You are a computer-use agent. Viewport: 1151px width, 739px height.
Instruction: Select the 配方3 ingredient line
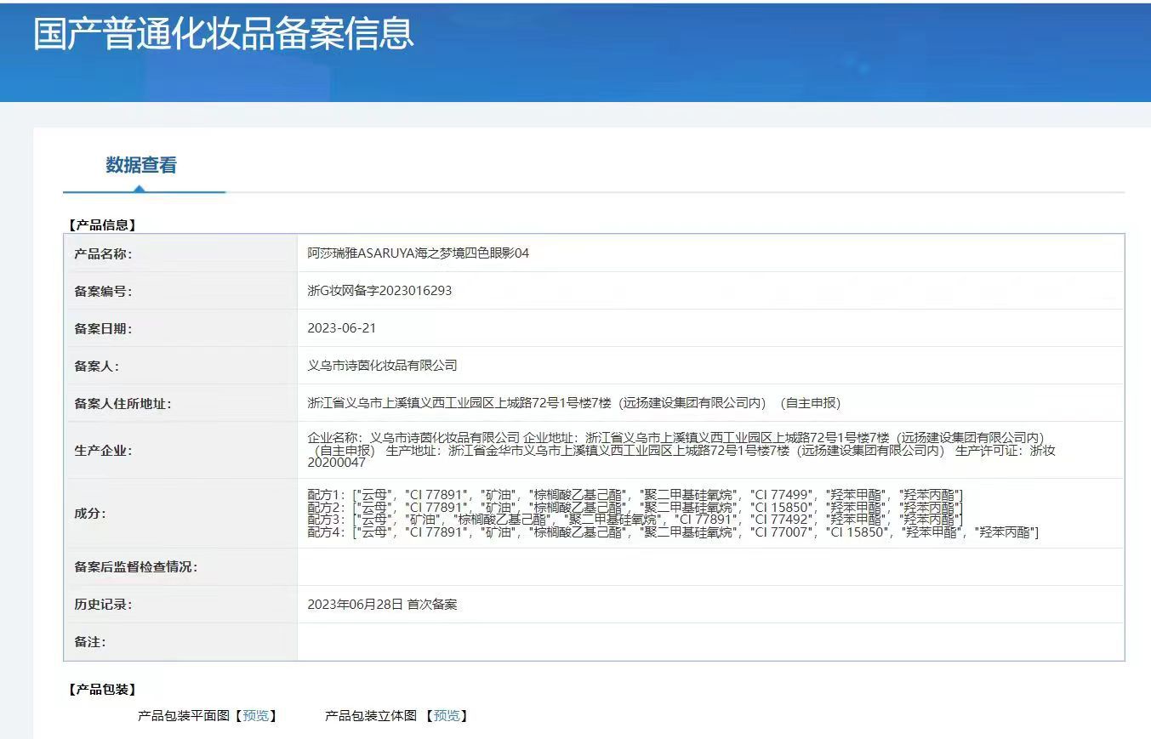(635, 520)
